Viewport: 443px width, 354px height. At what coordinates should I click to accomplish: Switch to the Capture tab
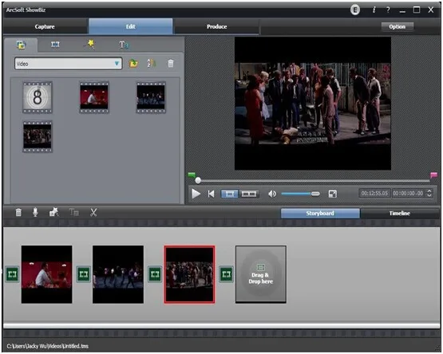(x=45, y=26)
